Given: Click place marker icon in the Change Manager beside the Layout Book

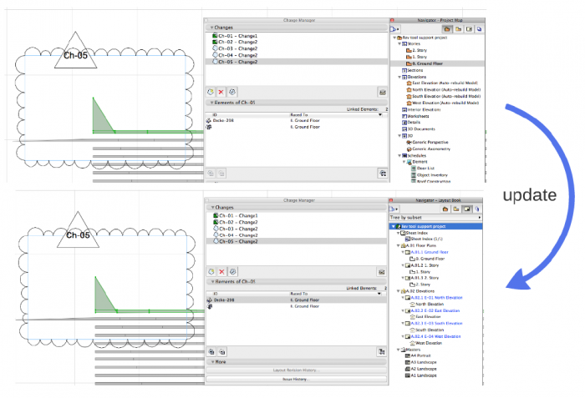Looking at the screenshot, I should tap(381, 352).
